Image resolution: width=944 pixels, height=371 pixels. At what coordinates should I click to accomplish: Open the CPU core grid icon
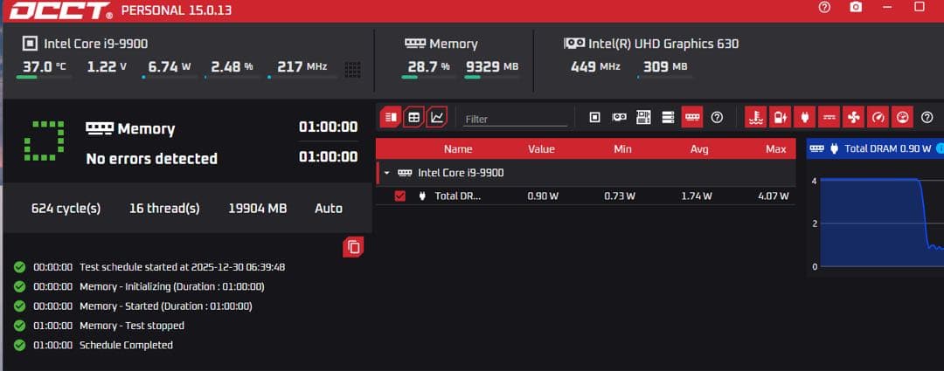353,69
